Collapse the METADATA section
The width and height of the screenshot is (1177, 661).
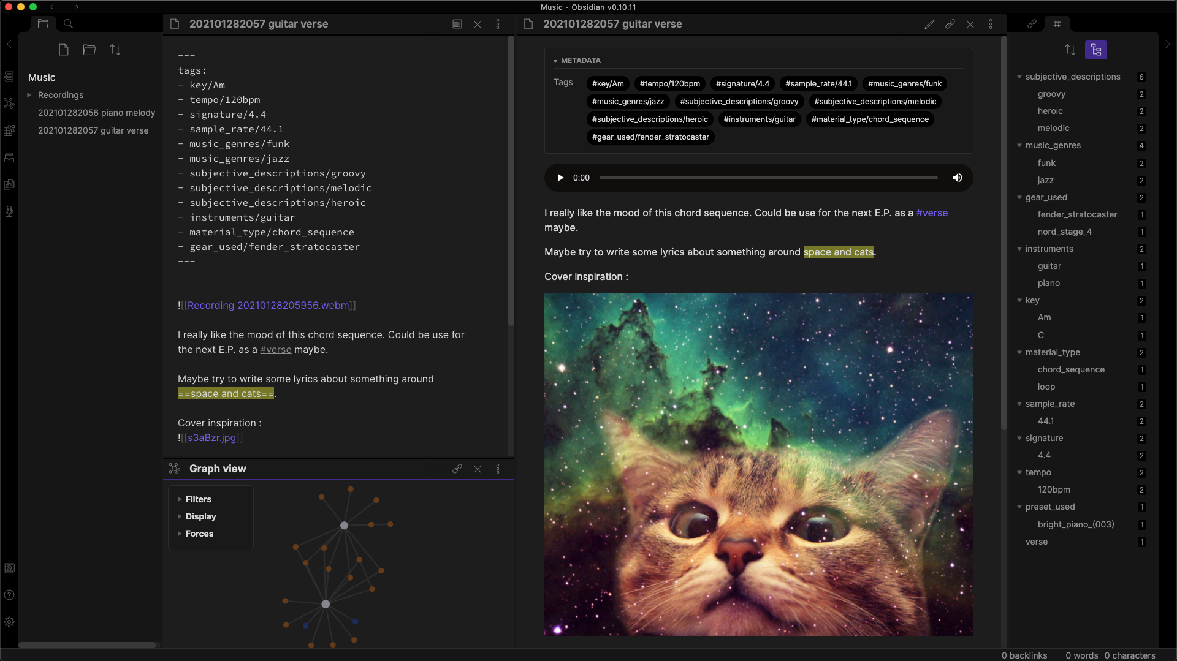click(x=555, y=61)
